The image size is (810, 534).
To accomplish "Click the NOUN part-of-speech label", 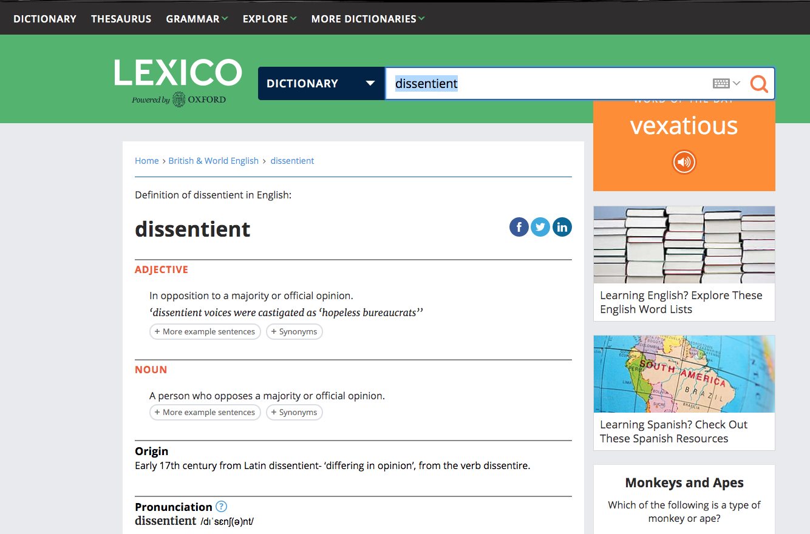I will (151, 370).
